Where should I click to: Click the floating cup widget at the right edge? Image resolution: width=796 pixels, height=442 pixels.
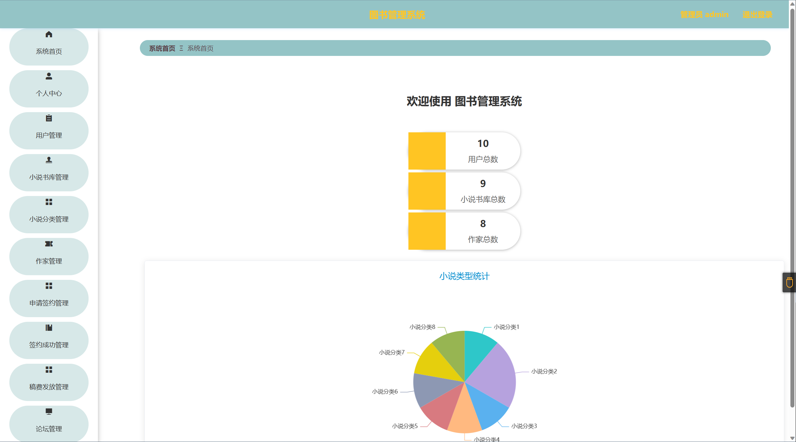pyautogui.click(x=789, y=283)
